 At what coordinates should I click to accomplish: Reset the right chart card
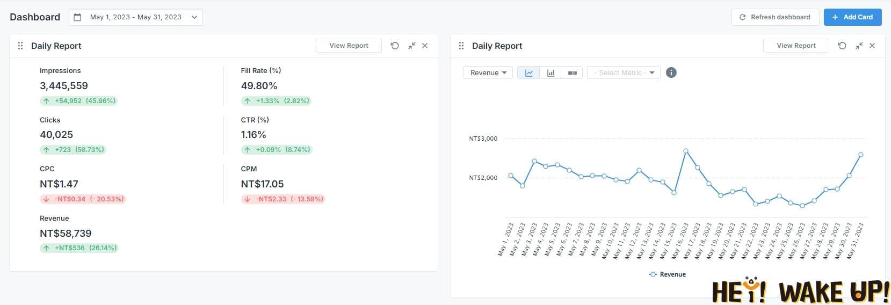[842, 46]
